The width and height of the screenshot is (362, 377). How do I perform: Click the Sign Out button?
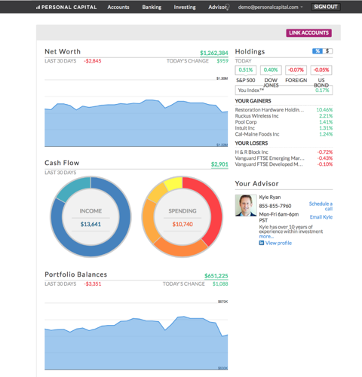pyautogui.click(x=326, y=7)
